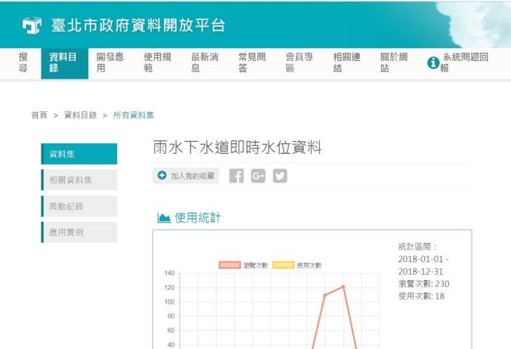This screenshot has width=511, height=349.
Task: Open the 資料目錄 navigation tab
Action: [x=65, y=63]
